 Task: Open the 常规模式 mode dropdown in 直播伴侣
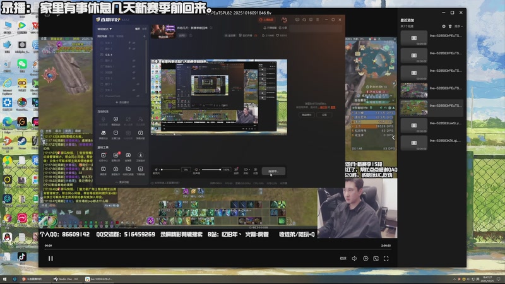pyautogui.click(x=105, y=28)
